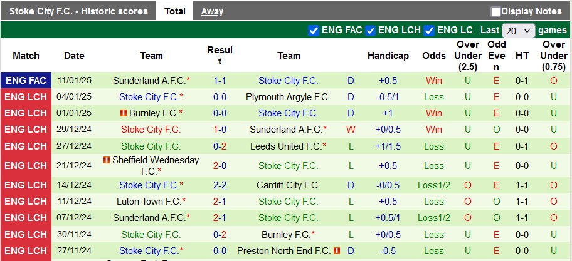Enable the Display Notes checkbox
This screenshot has height=261, width=572.
[495, 11]
